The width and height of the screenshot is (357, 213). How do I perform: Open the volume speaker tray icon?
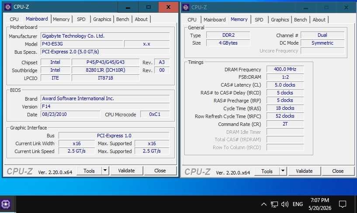pos(285,204)
